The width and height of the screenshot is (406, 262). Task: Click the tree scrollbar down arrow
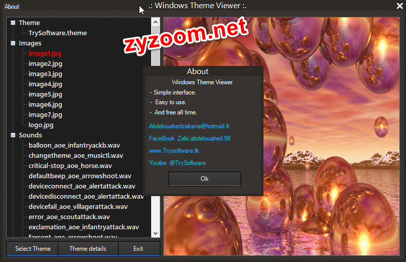coord(155,233)
